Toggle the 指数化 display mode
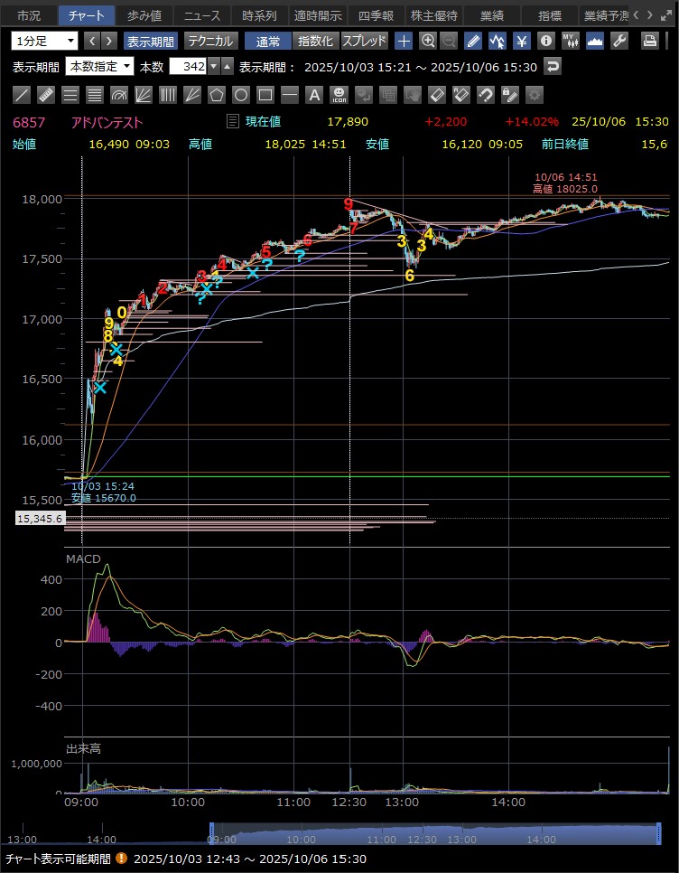Image resolution: width=679 pixels, height=873 pixels. tap(315, 41)
